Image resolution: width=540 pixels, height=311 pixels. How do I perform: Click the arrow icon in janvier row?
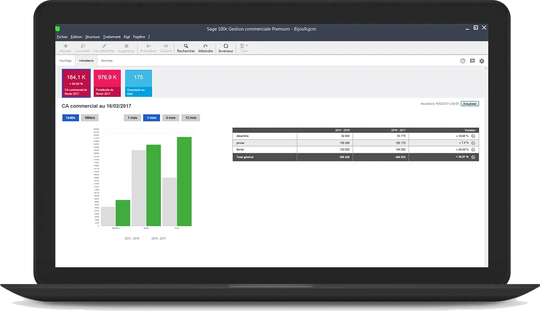coord(473,143)
